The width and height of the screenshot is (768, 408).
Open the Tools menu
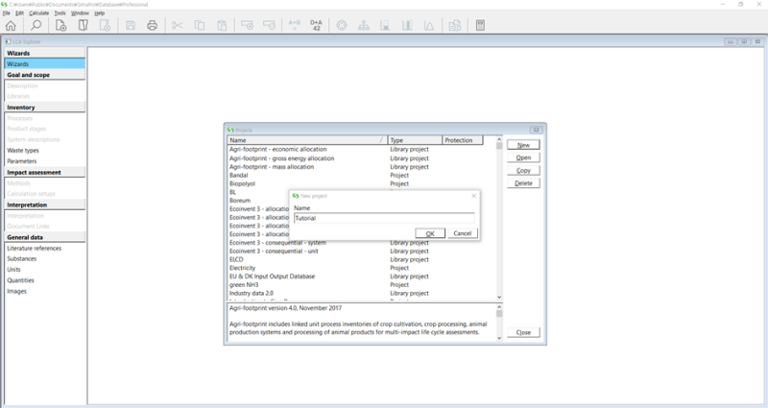pos(60,13)
